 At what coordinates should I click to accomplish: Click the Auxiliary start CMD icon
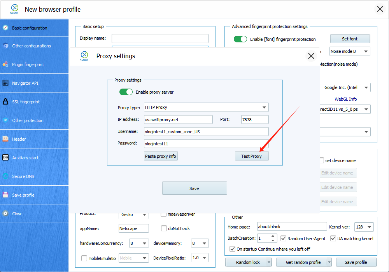tap(5, 157)
